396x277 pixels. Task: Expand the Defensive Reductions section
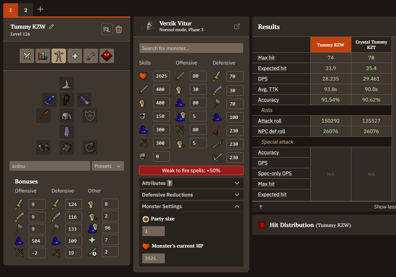(191, 195)
